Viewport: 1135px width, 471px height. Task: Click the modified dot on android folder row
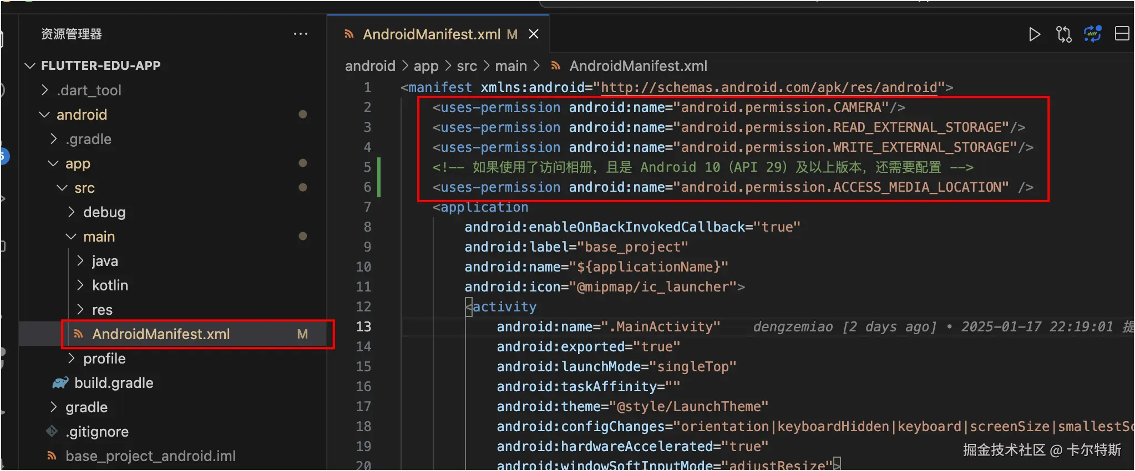pos(303,114)
